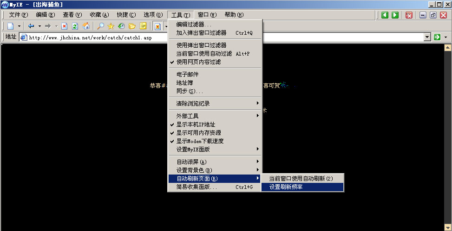Open the yellow folders icon
The image size is (452, 231).
click(x=132, y=26)
